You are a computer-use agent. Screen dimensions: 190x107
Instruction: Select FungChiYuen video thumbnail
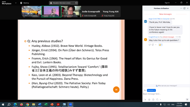coord(71,12)
